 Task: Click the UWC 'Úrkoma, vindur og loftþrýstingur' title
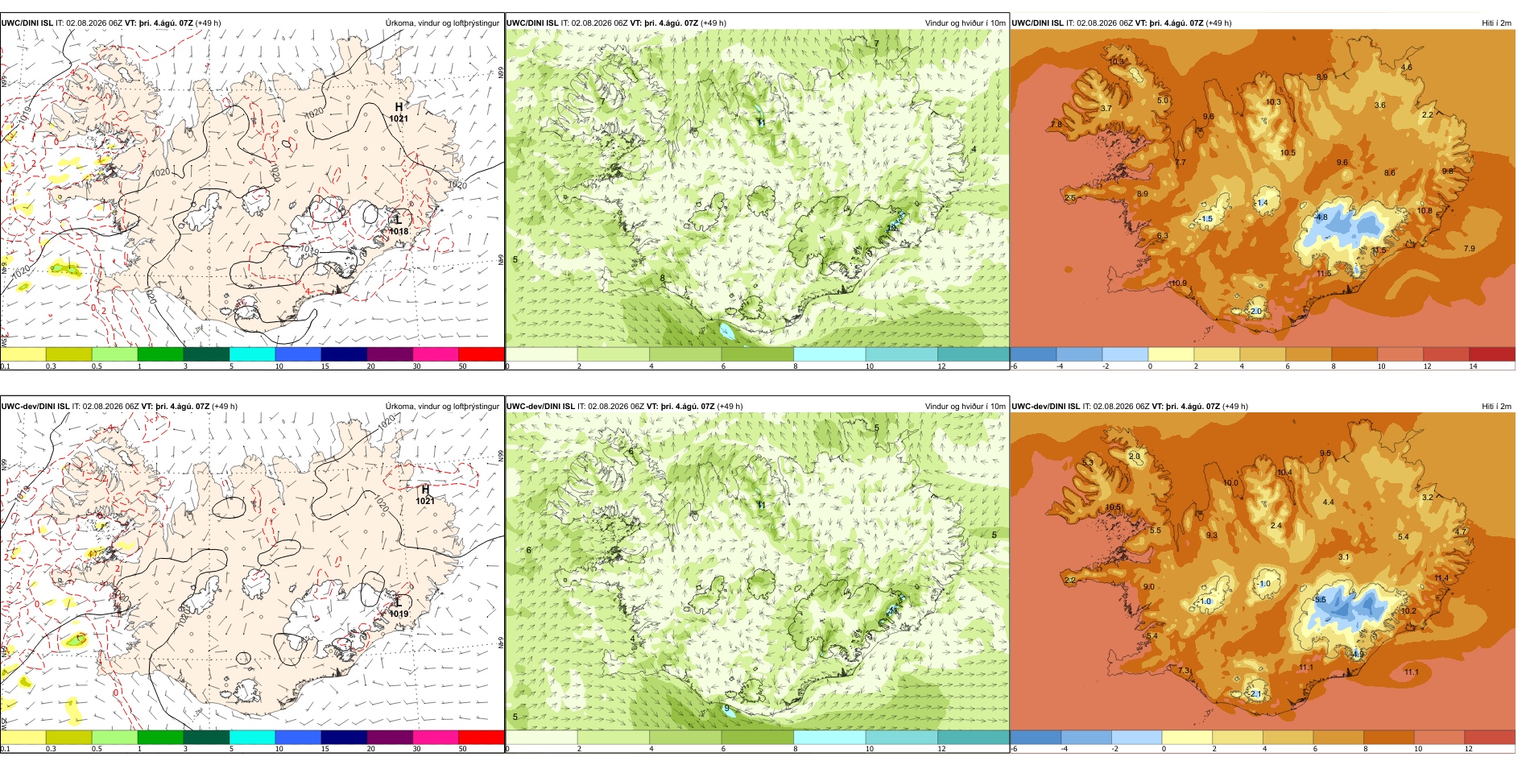(x=442, y=23)
